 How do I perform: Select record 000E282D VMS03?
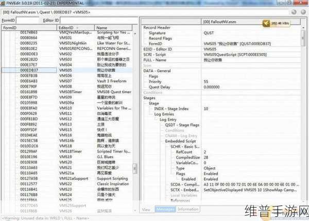pos(67,59)
